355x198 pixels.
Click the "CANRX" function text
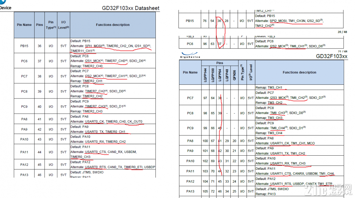click(298, 174)
